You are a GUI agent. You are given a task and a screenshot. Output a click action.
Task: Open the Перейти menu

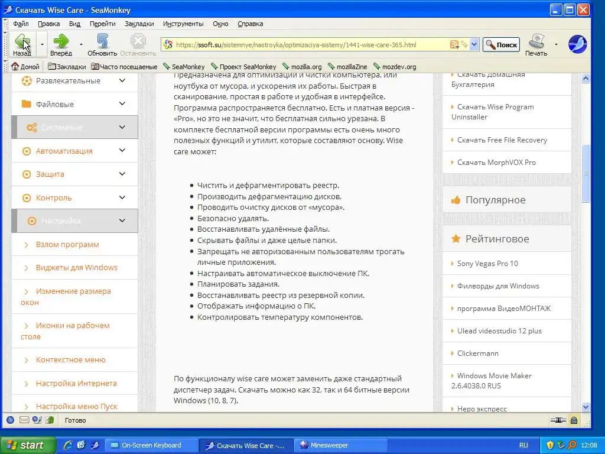pos(103,24)
